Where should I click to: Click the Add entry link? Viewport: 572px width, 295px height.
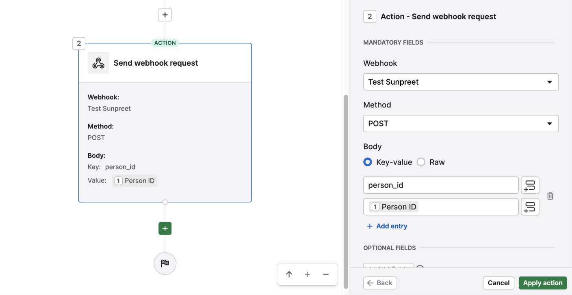387,226
